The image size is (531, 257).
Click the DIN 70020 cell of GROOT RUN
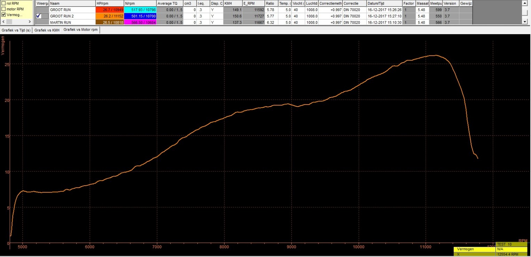point(354,10)
